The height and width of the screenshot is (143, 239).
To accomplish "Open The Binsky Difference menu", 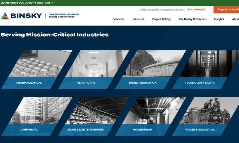I will tap(192, 19).
